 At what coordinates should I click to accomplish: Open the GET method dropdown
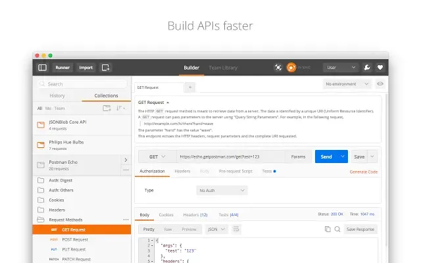coord(157,156)
